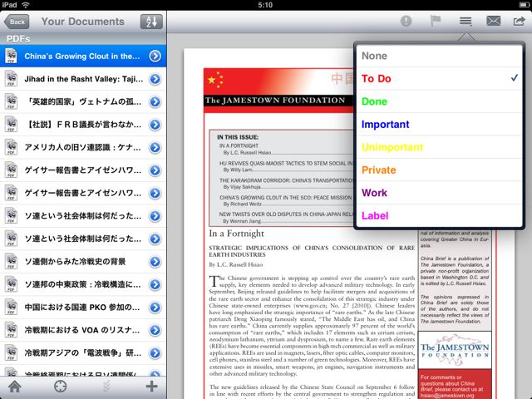Expand details arrow for Jihad in Rasht Valley
The width and height of the screenshot is (532, 399).
155,79
